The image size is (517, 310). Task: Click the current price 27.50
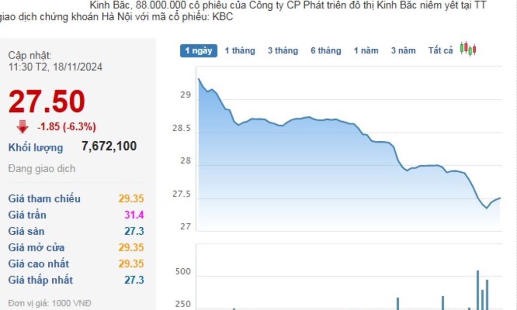click(x=47, y=102)
